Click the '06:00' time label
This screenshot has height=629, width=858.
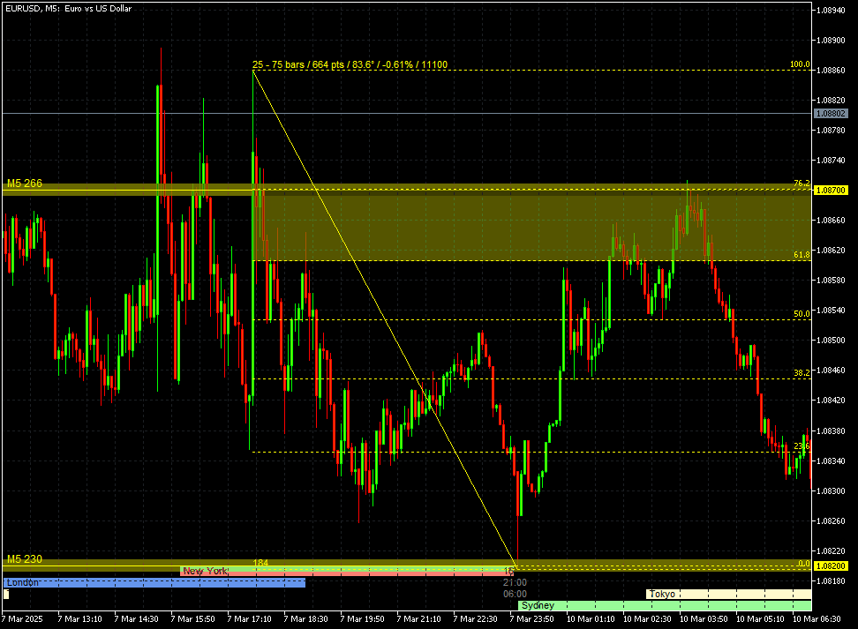pyautogui.click(x=515, y=594)
